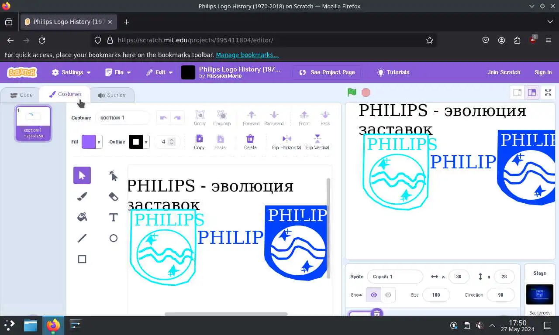This screenshot has height=335, width=559.
Task: Select the Line tool
Action: [x=82, y=238]
